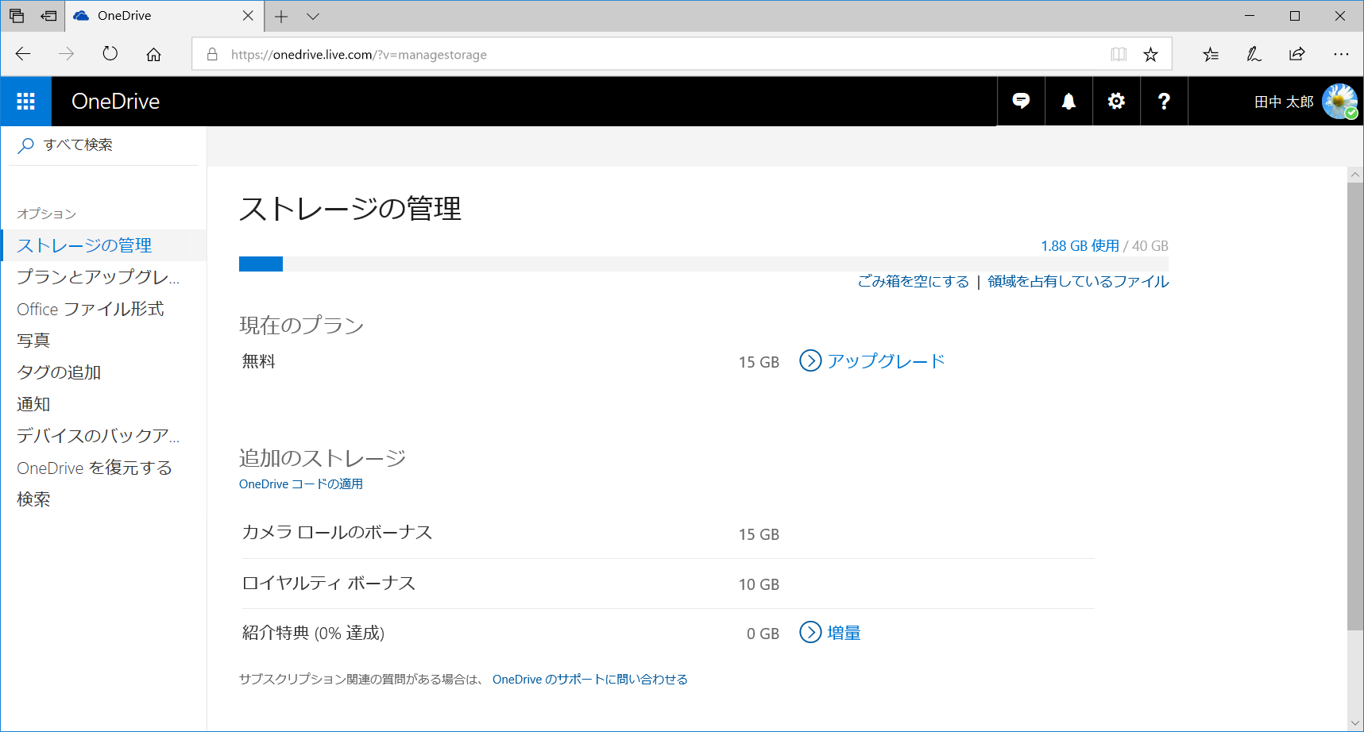The width and height of the screenshot is (1364, 732).
Task: Empty recycle bin via ごみ箱を空にする
Action: coord(914,281)
